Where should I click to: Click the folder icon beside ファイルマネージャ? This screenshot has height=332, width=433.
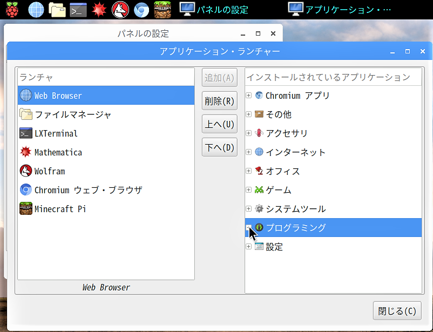[x=26, y=114]
